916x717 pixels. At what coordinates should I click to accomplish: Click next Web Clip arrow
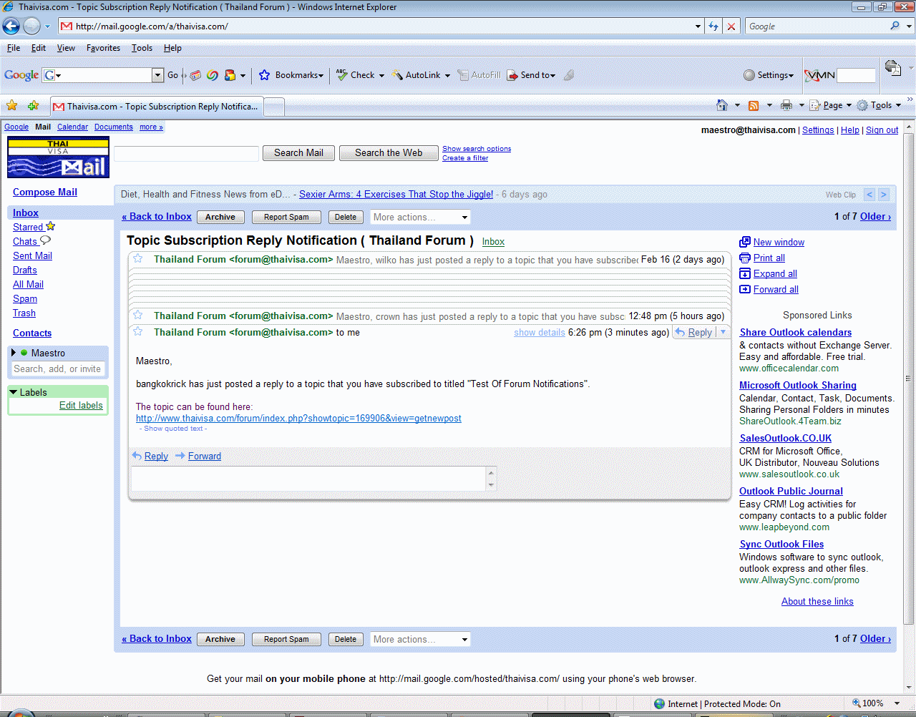coord(884,195)
